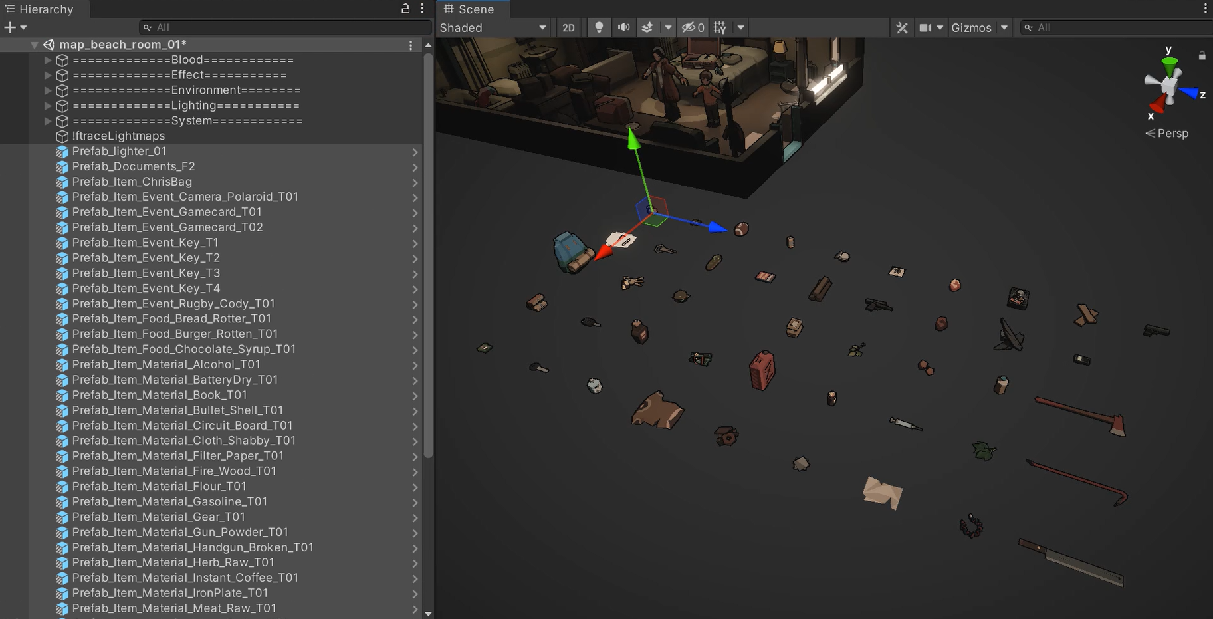Open the Shaded draw mode dropdown

(493, 27)
